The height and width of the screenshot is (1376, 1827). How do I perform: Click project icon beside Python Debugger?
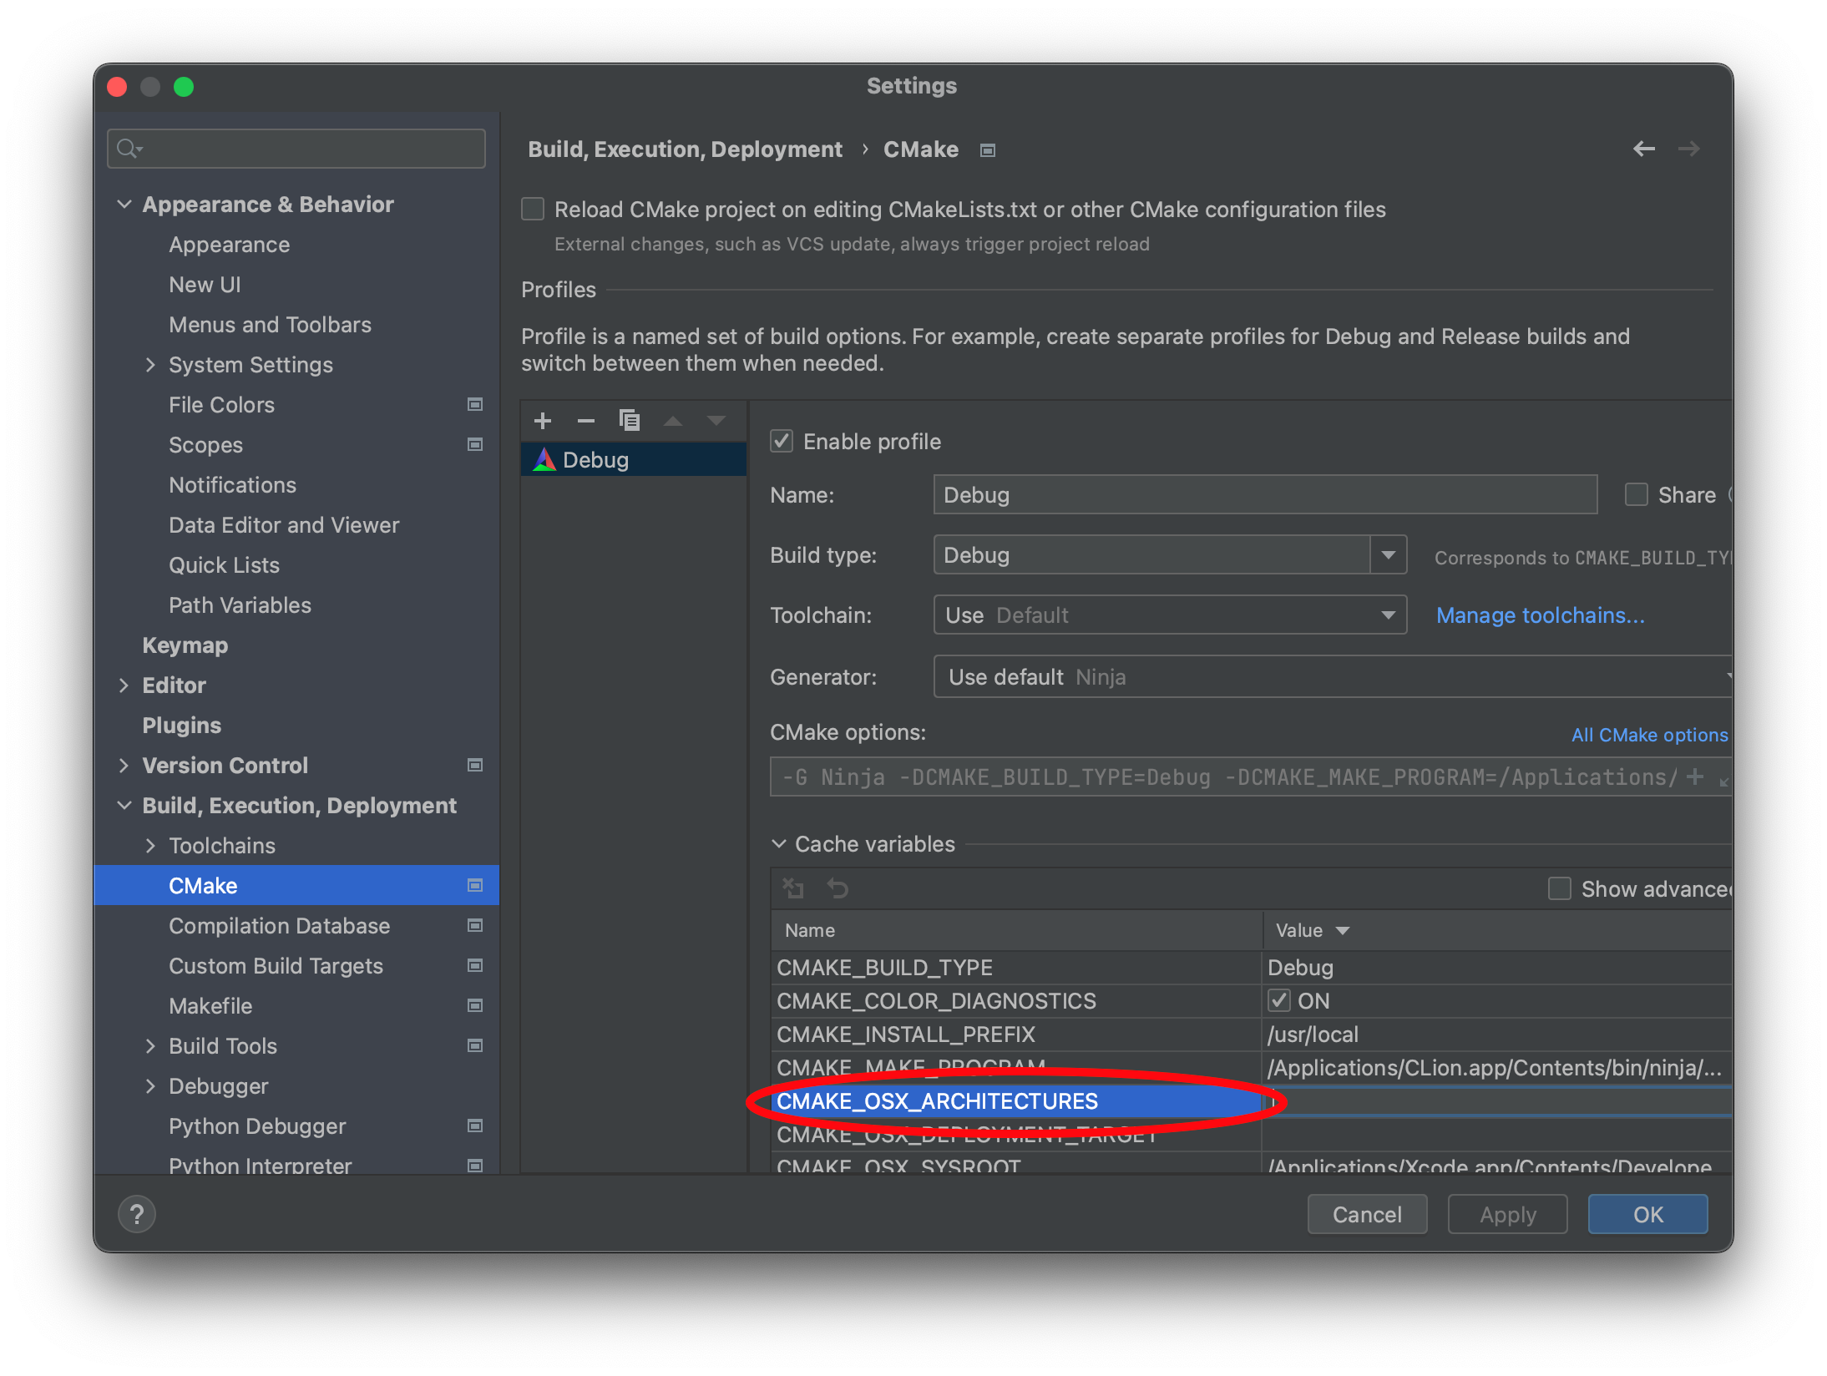475,1126
